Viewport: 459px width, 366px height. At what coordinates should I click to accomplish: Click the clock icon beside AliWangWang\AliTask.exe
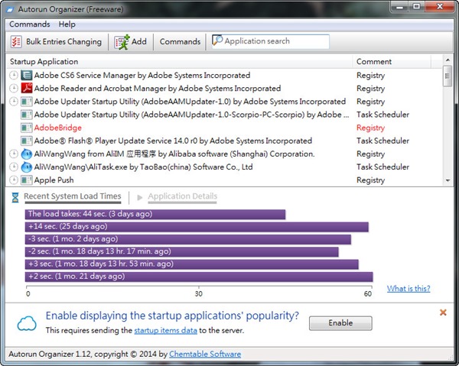[14, 167]
